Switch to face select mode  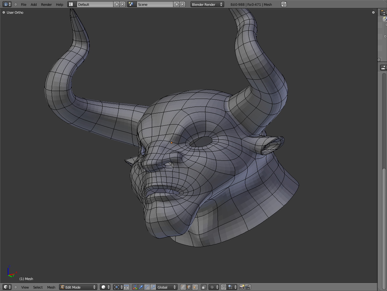click(x=195, y=287)
